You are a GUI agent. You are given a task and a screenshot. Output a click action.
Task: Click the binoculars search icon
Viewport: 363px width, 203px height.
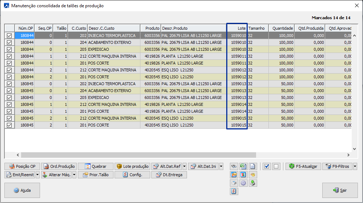(x=234, y=166)
